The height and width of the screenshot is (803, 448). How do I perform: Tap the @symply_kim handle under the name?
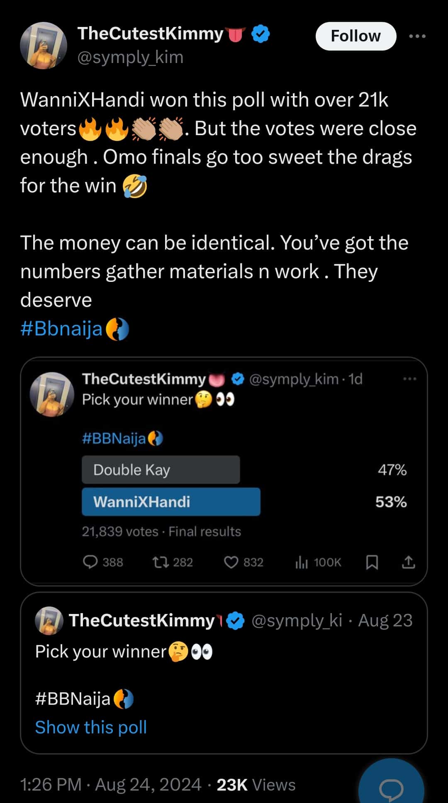[x=130, y=57]
